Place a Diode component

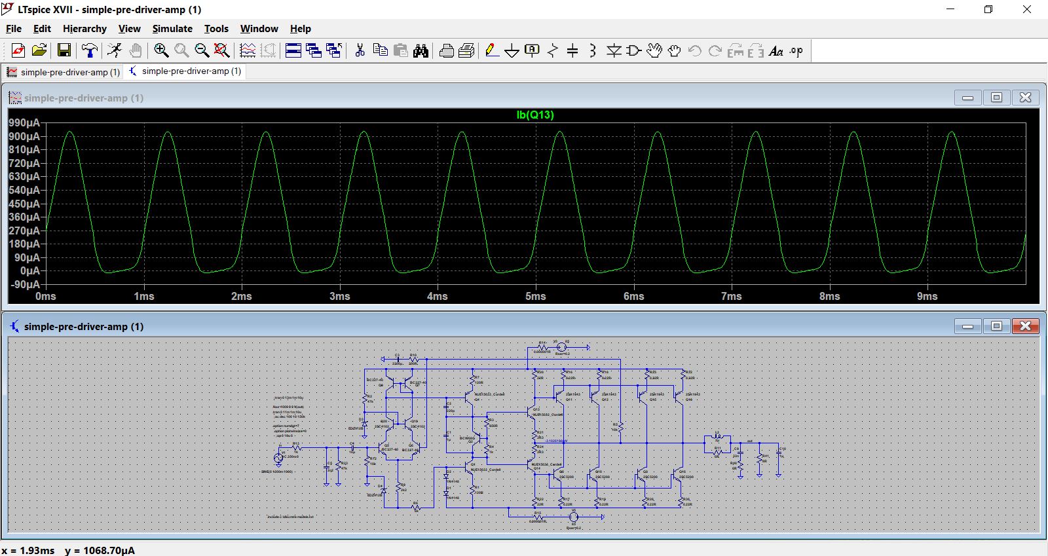(x=614, y=50)
